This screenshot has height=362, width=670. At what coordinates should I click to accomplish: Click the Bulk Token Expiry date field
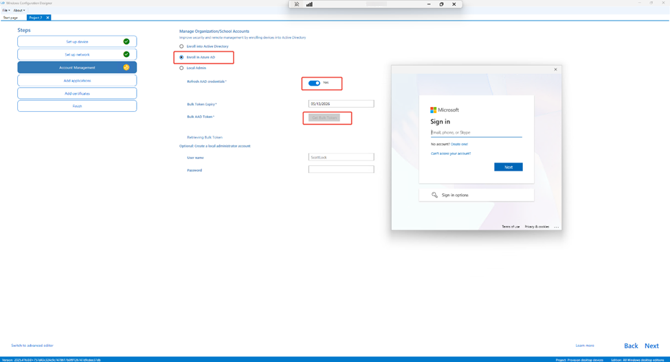click(341, 104)
